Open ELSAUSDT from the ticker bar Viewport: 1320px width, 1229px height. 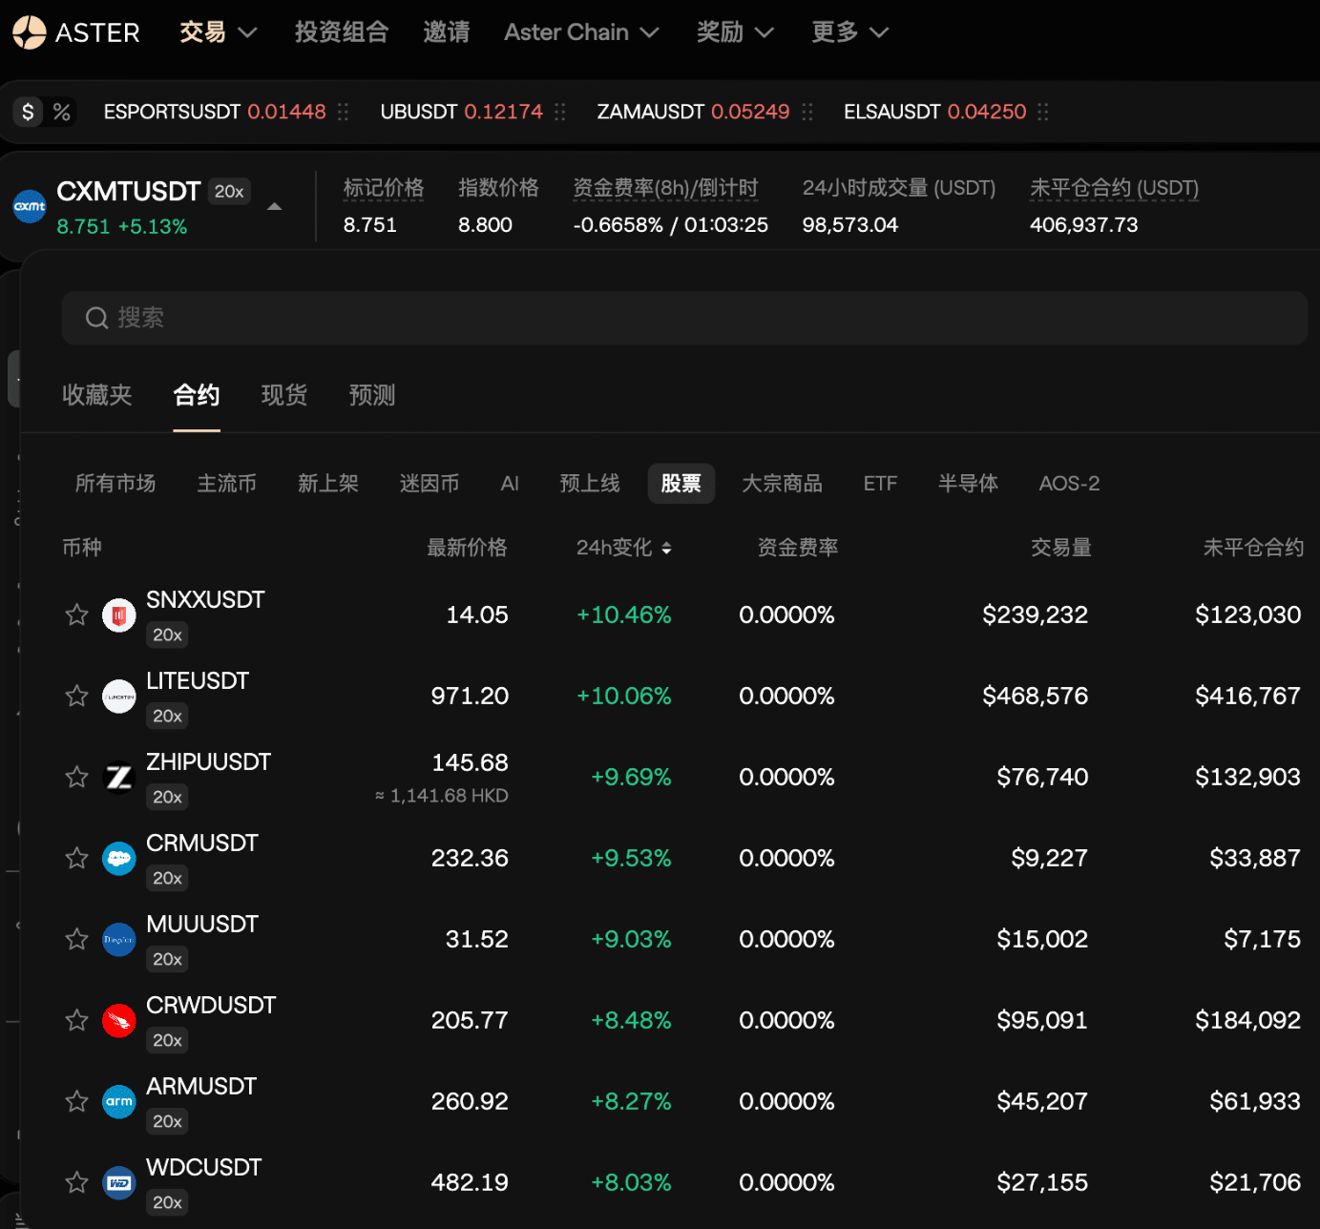pyautogui.click(x=935, y=113)
